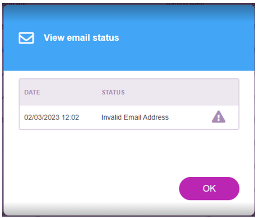257x218 pixels.
Task: Select the mail icon left of the dialog title
Action: pos(26,38)
